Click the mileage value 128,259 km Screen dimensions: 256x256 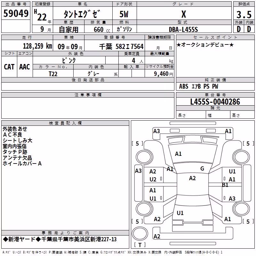tap(37, 46)
